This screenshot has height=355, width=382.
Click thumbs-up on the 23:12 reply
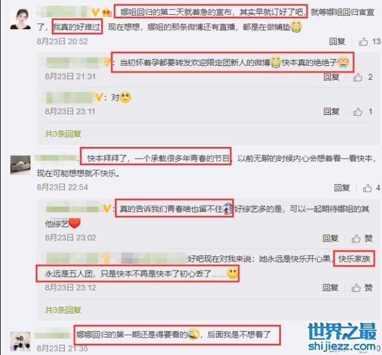tap(356, 288)
